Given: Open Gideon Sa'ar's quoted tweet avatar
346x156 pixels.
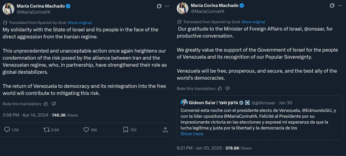Looking at the screenshot, I should (184, 103).
